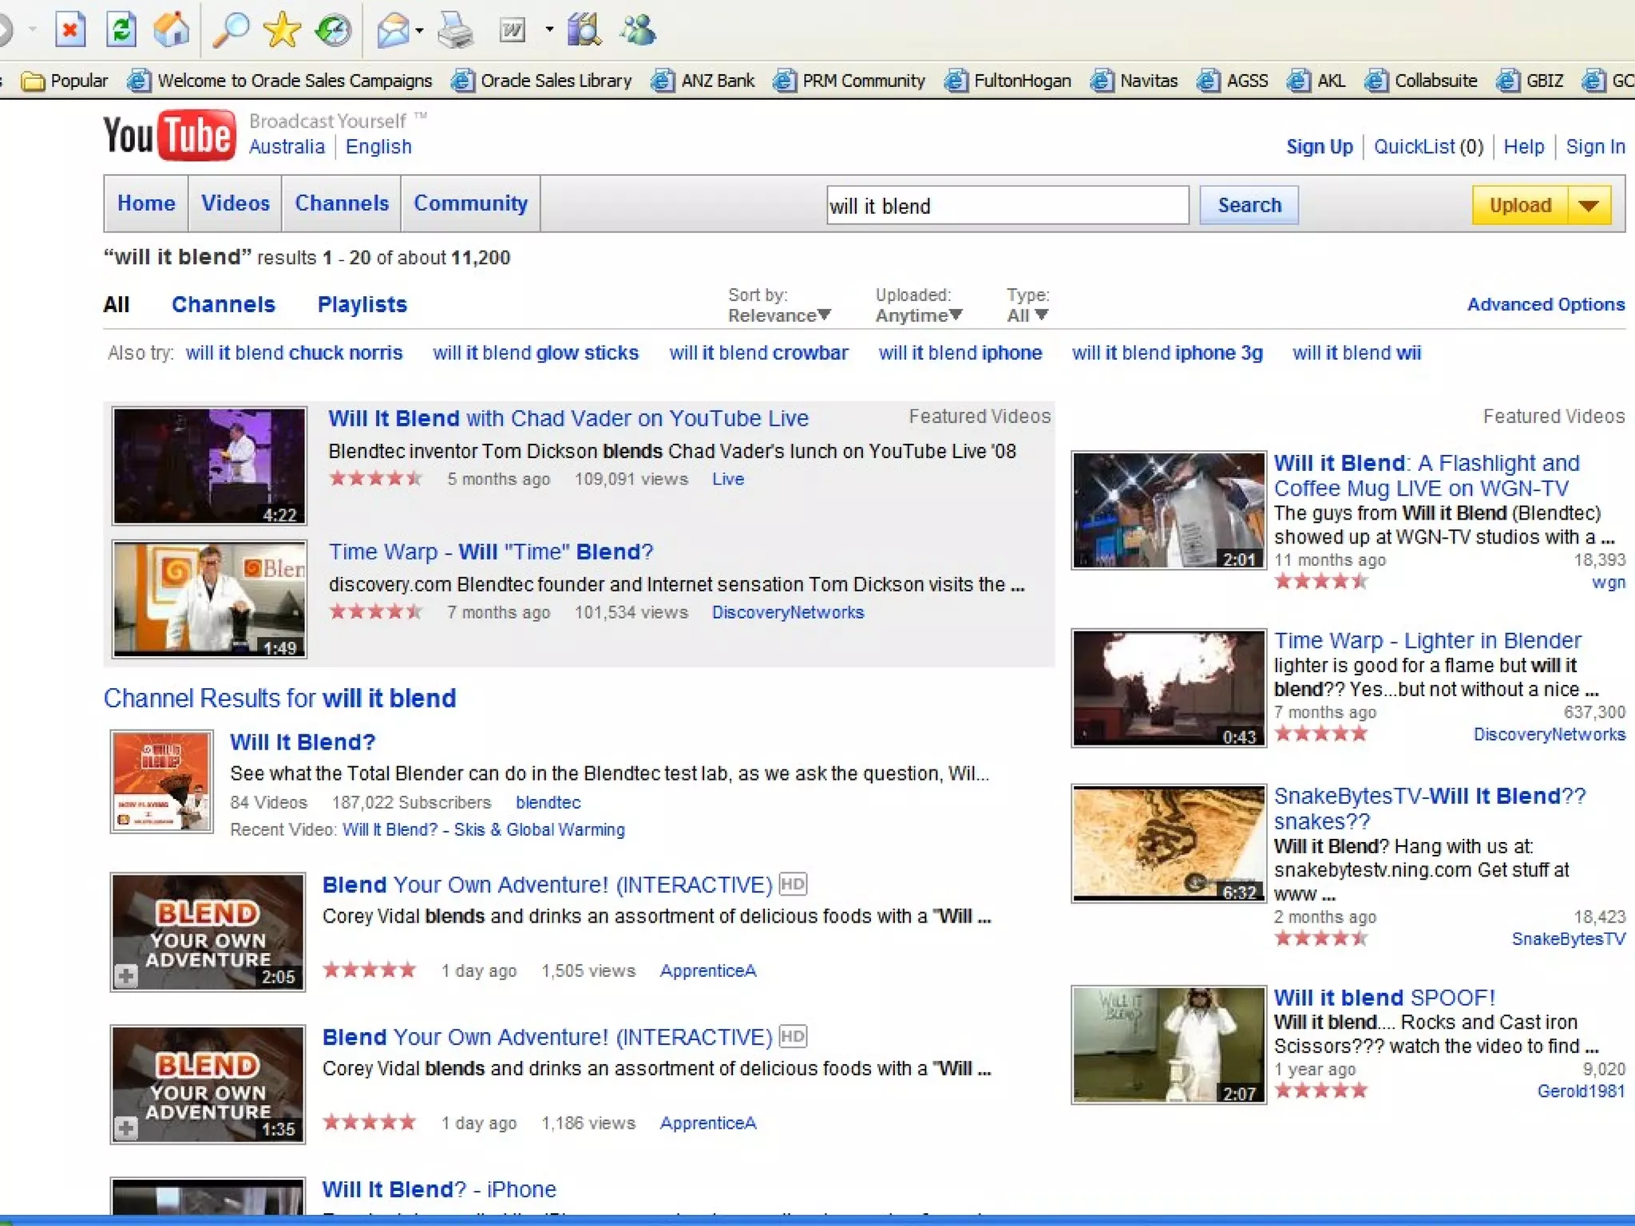Viewport: 1635px width, 1226px height.
Task: Launch the Messenger toolbar icon
Action: [x=638, y=30]
